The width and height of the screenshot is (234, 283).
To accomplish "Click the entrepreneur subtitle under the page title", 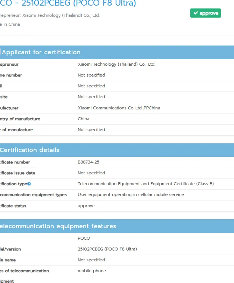I will pos(50,16).
